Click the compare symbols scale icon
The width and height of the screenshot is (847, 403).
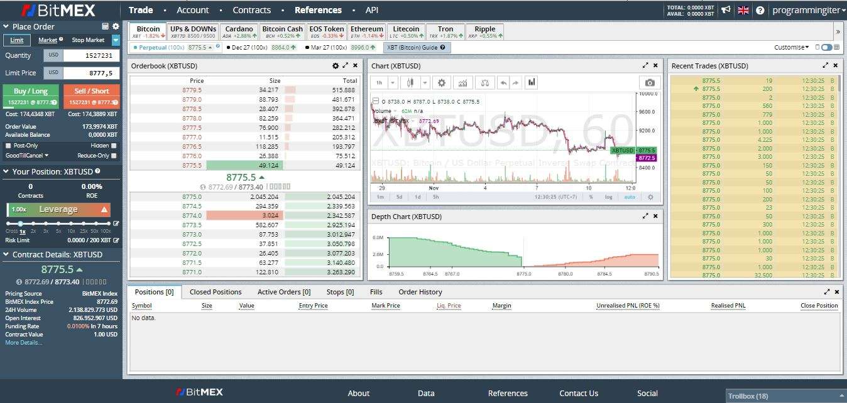click(x=484, y=83)
